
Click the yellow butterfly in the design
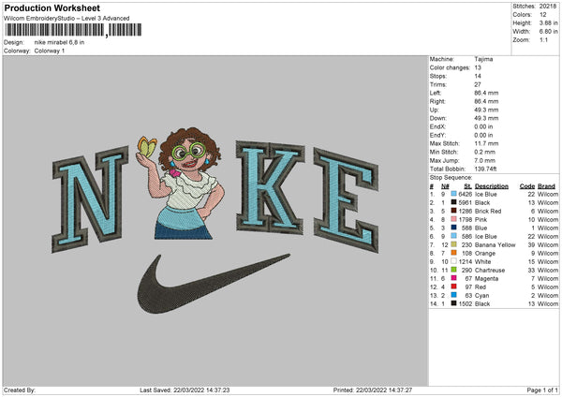(x=146, y=147)
